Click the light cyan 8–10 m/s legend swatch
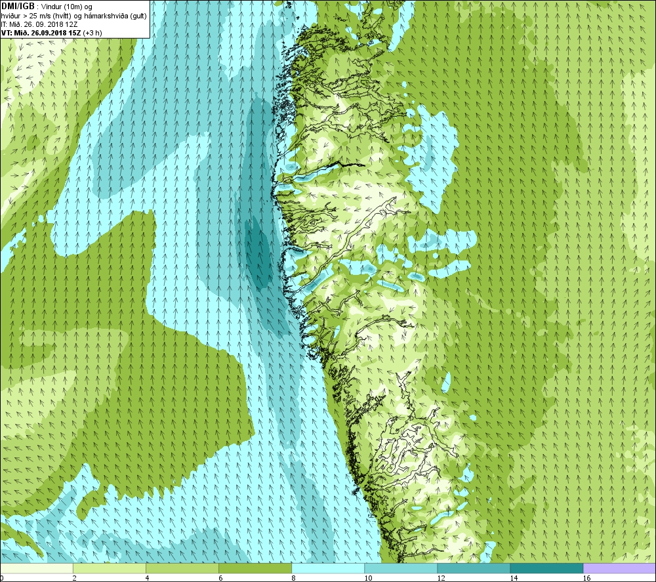The image size is (656, 582). click(327, 568)
